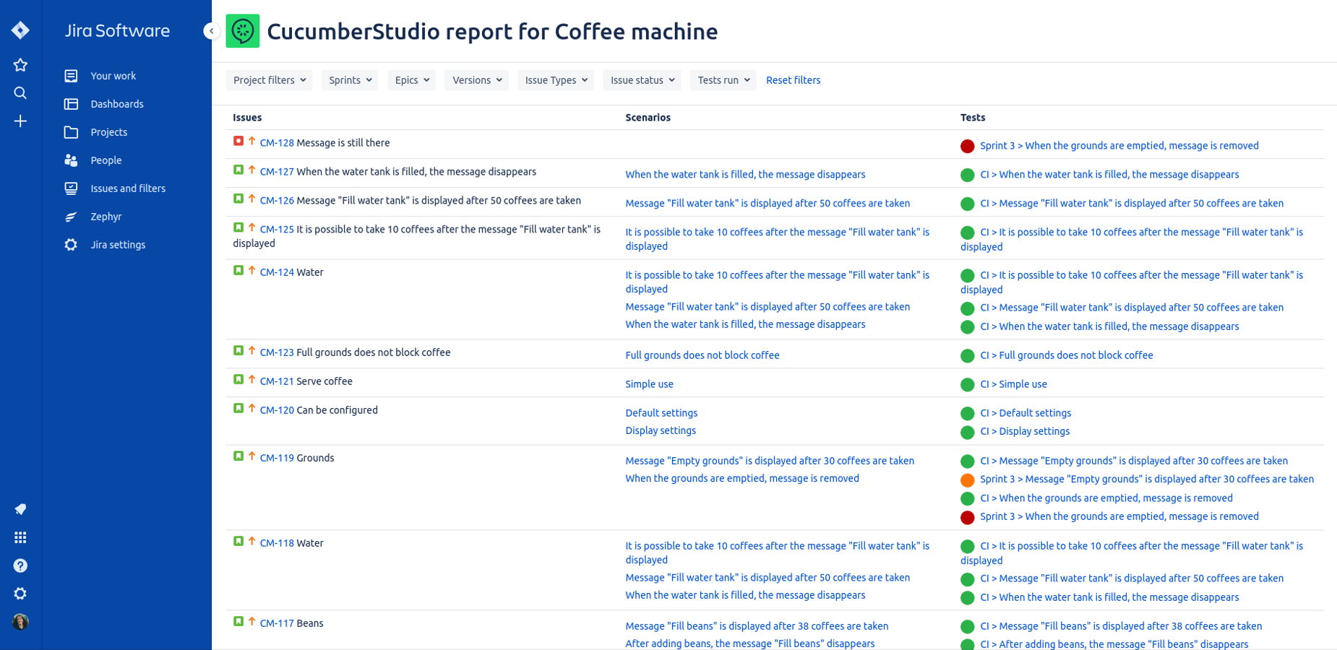Open the Issue status dropdown
This screenshot has height=650, width=1337.
pyautogui.click(x=642, y=80)
